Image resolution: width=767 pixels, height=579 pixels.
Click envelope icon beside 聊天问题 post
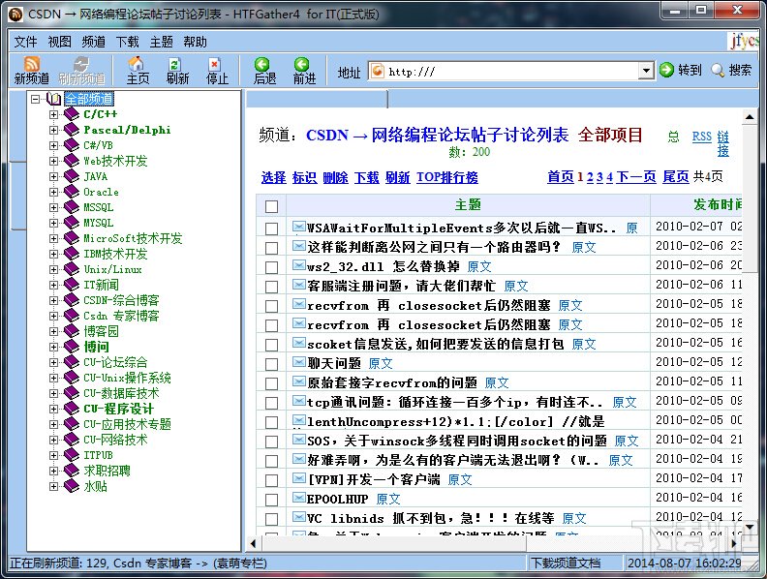tap(299, 362)
